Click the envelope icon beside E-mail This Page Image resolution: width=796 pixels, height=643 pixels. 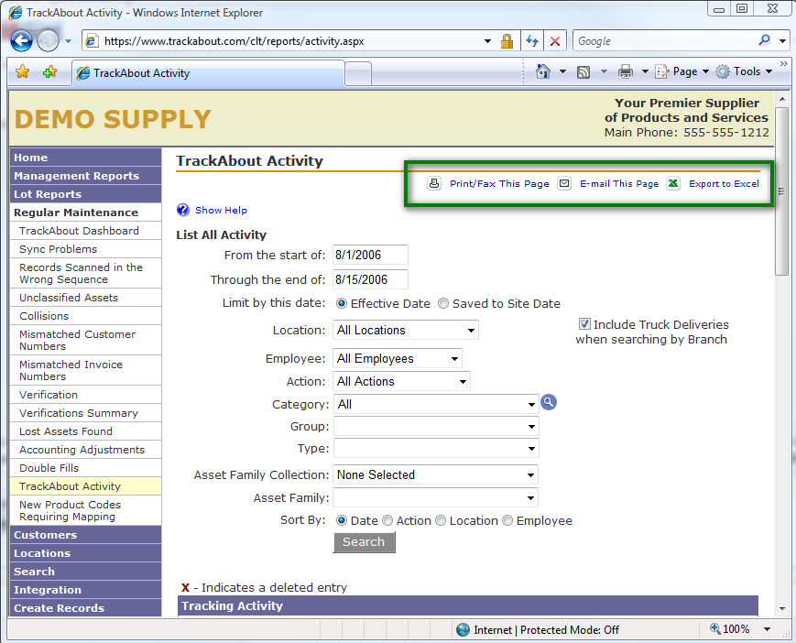[x=564, y=183]
